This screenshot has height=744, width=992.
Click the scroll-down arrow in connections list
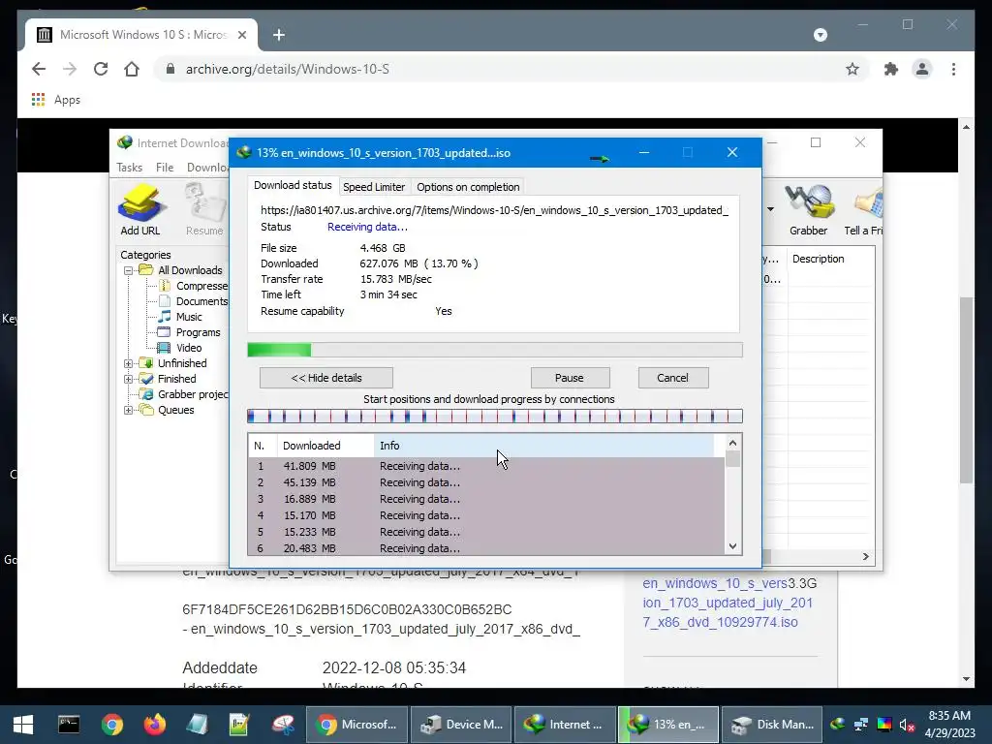click(x=732, y=546)
